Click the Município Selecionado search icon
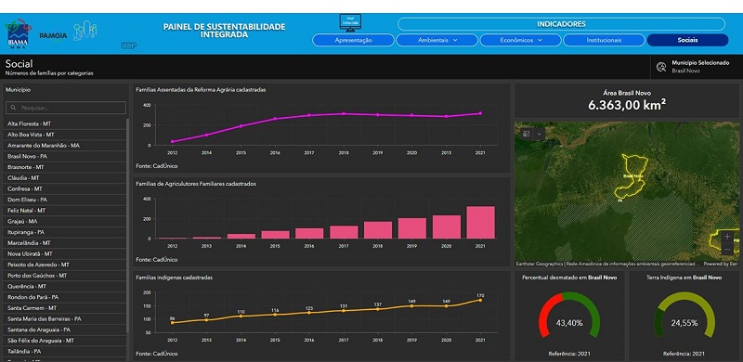 (661, 67)
